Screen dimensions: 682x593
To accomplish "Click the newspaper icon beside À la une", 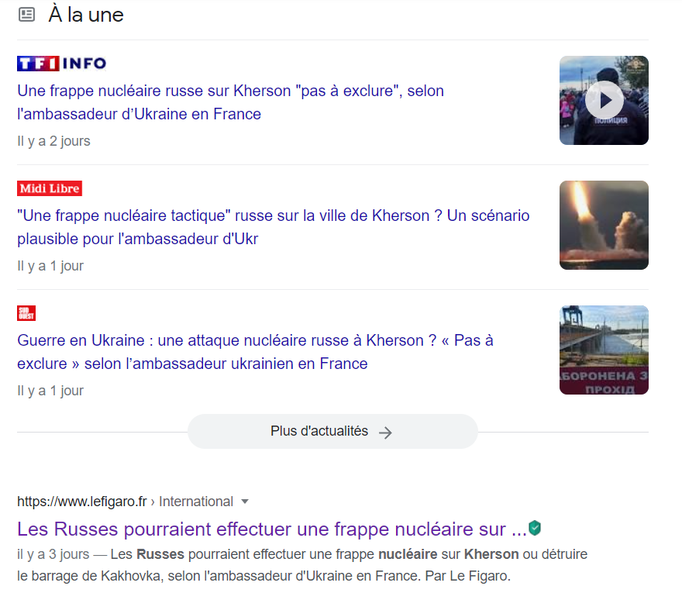I will click(26, 15).
